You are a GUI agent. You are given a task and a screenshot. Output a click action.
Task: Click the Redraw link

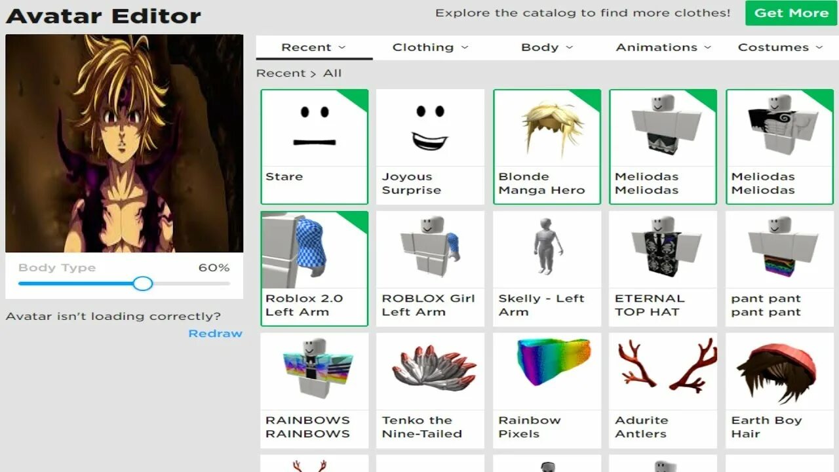215,334
